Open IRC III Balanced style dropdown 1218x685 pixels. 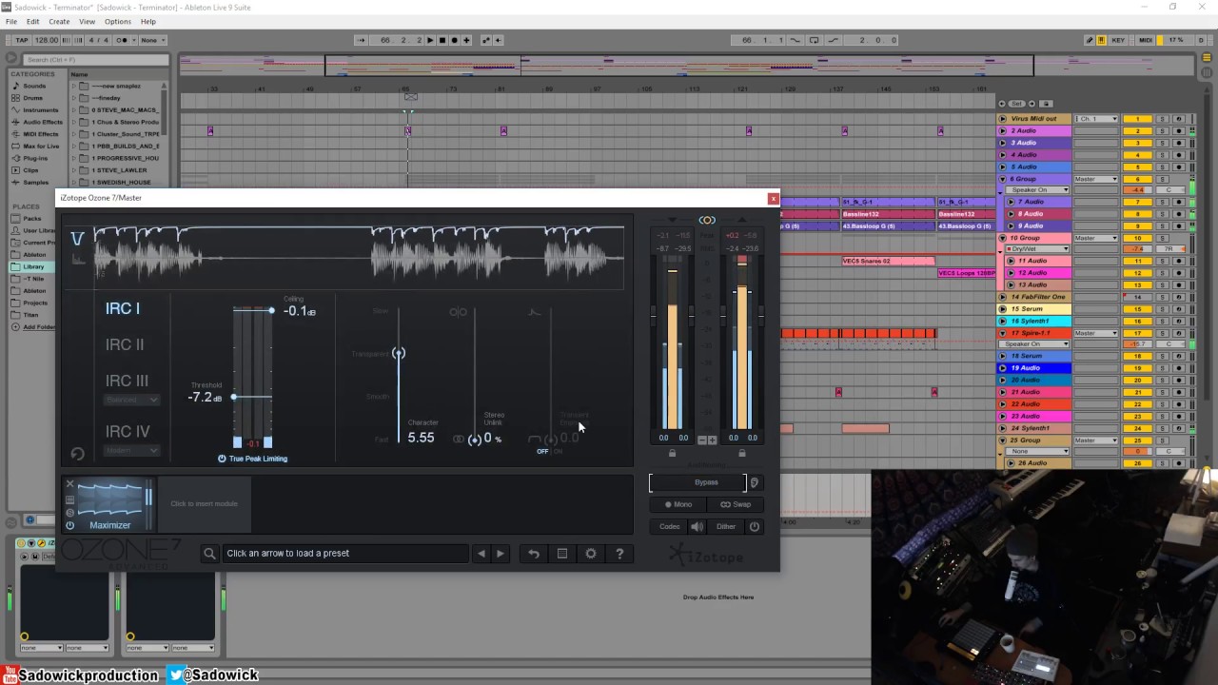pyautogui.click(x=132, y=400)
